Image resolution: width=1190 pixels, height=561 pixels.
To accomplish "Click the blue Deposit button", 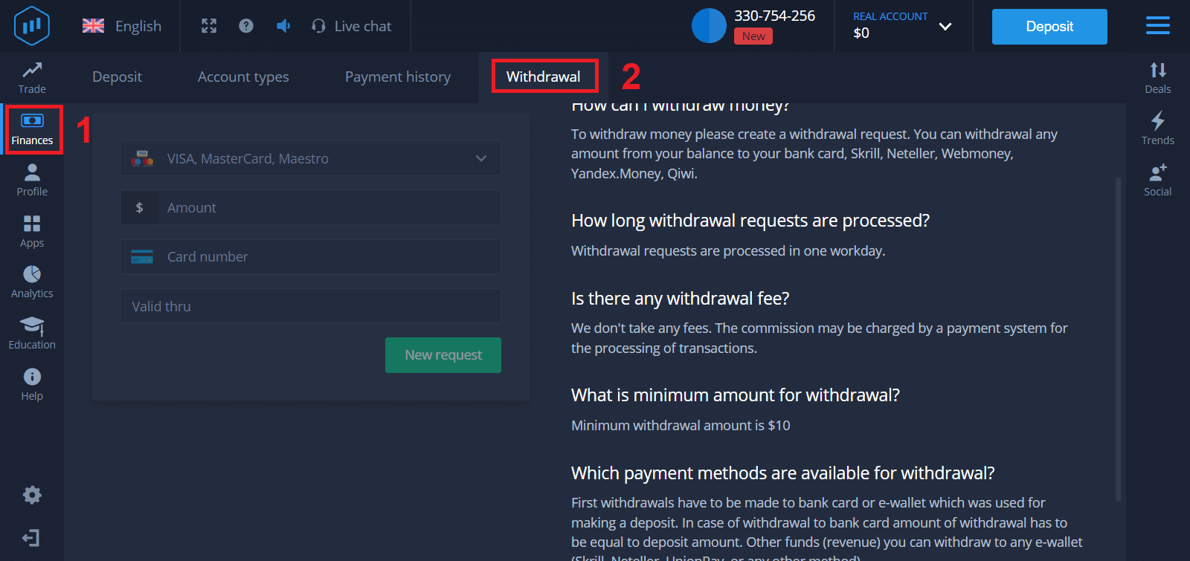I will click(1049, 27).
